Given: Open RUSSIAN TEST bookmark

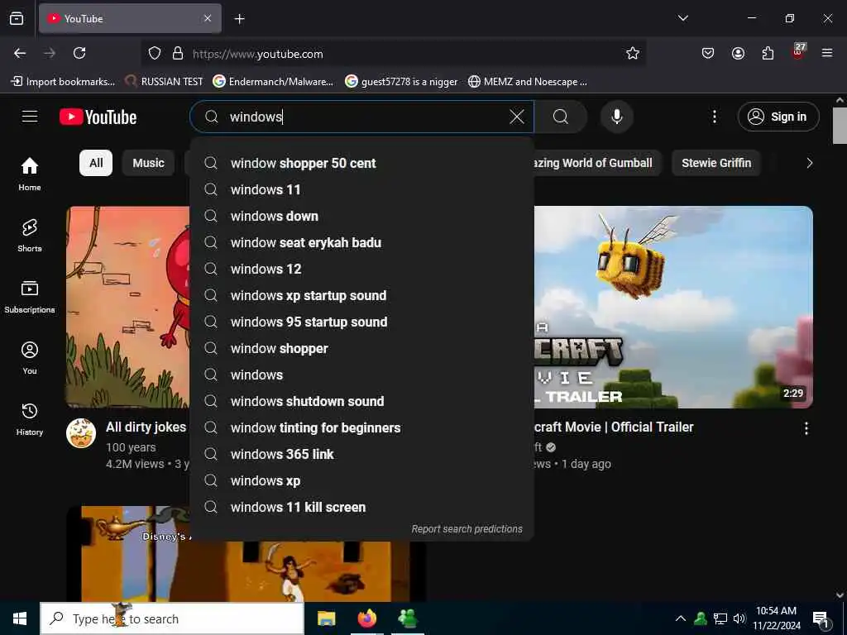Looking at the screenshot, I should pyautogui.click(x=165, y=82).
